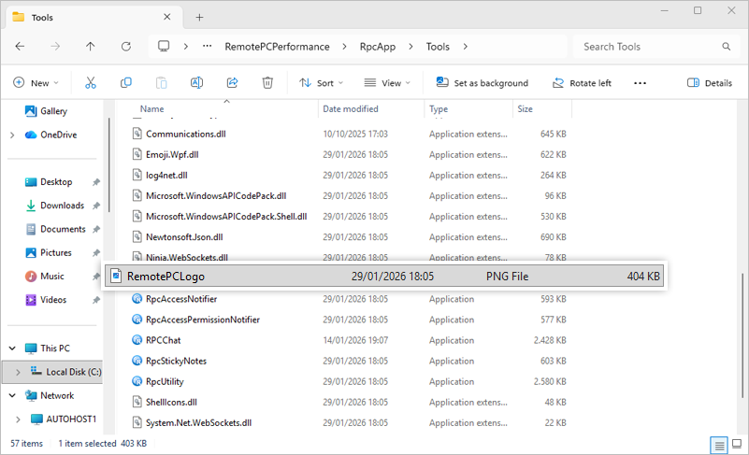Collapse the This PC node
749x455 pixels.
point(12,348)
